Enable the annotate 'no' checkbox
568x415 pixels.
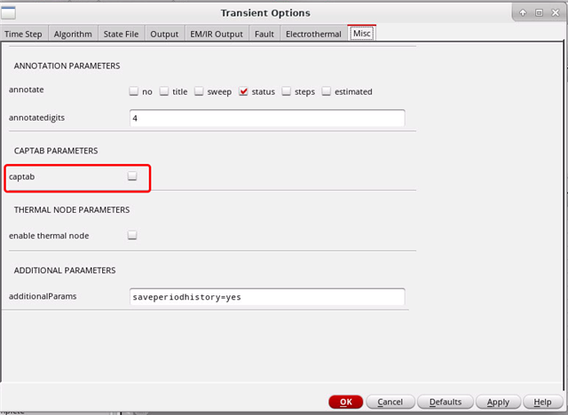[x=133, y=91]
